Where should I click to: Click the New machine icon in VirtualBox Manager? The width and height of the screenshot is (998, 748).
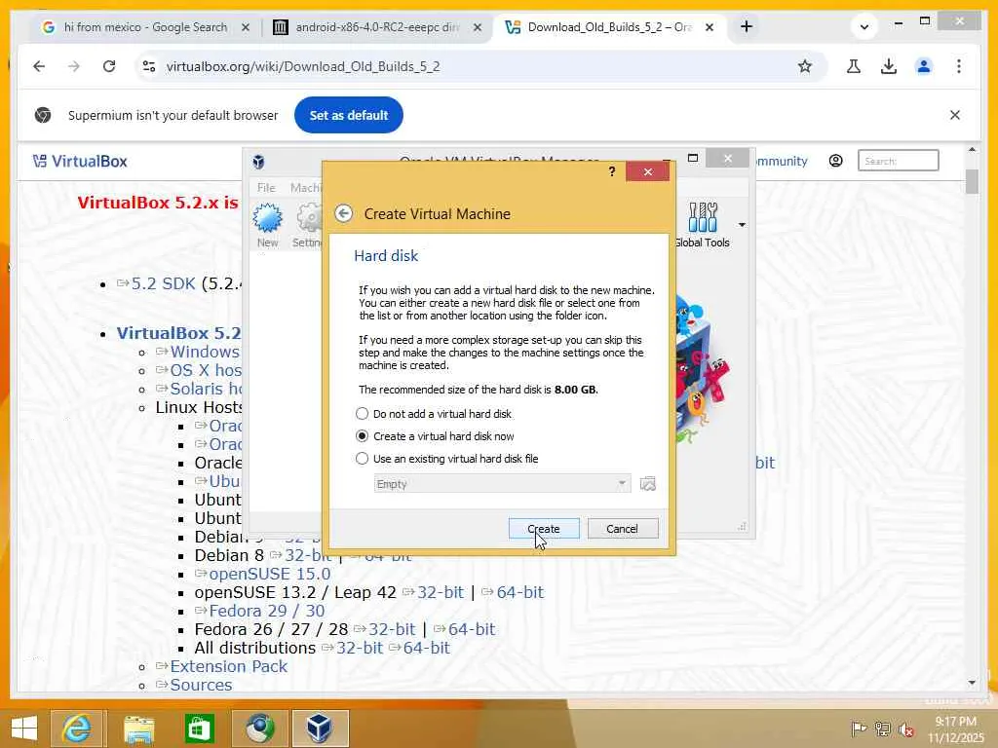pos(267,225)
